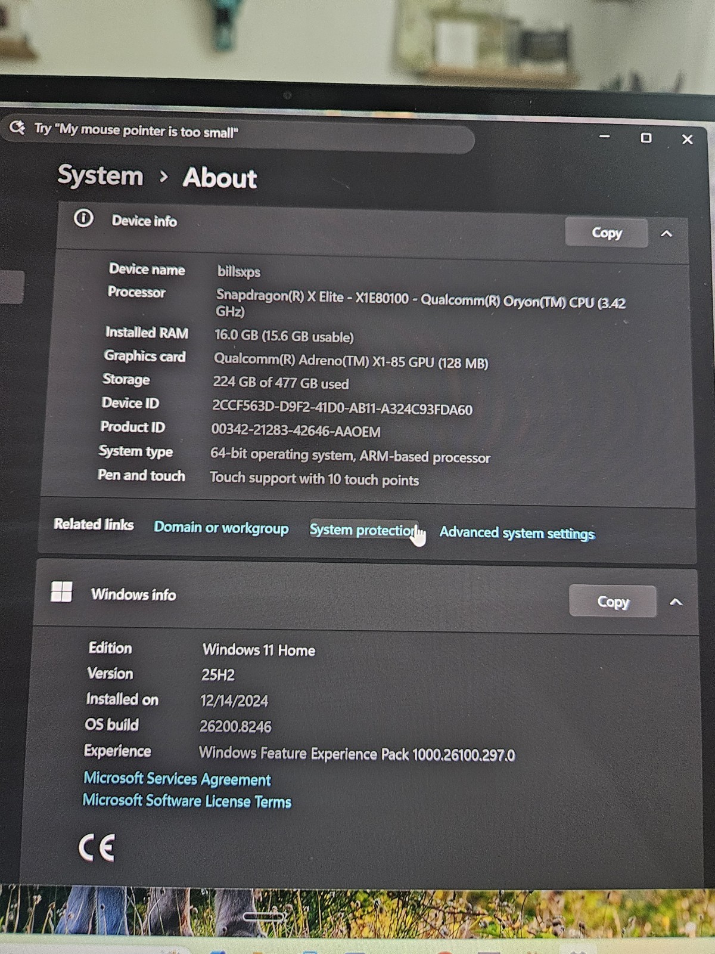This screenshot has height=954, width=715.
Task: Open the Microsoft Services Agreement
Action: [x=177, y=779]
